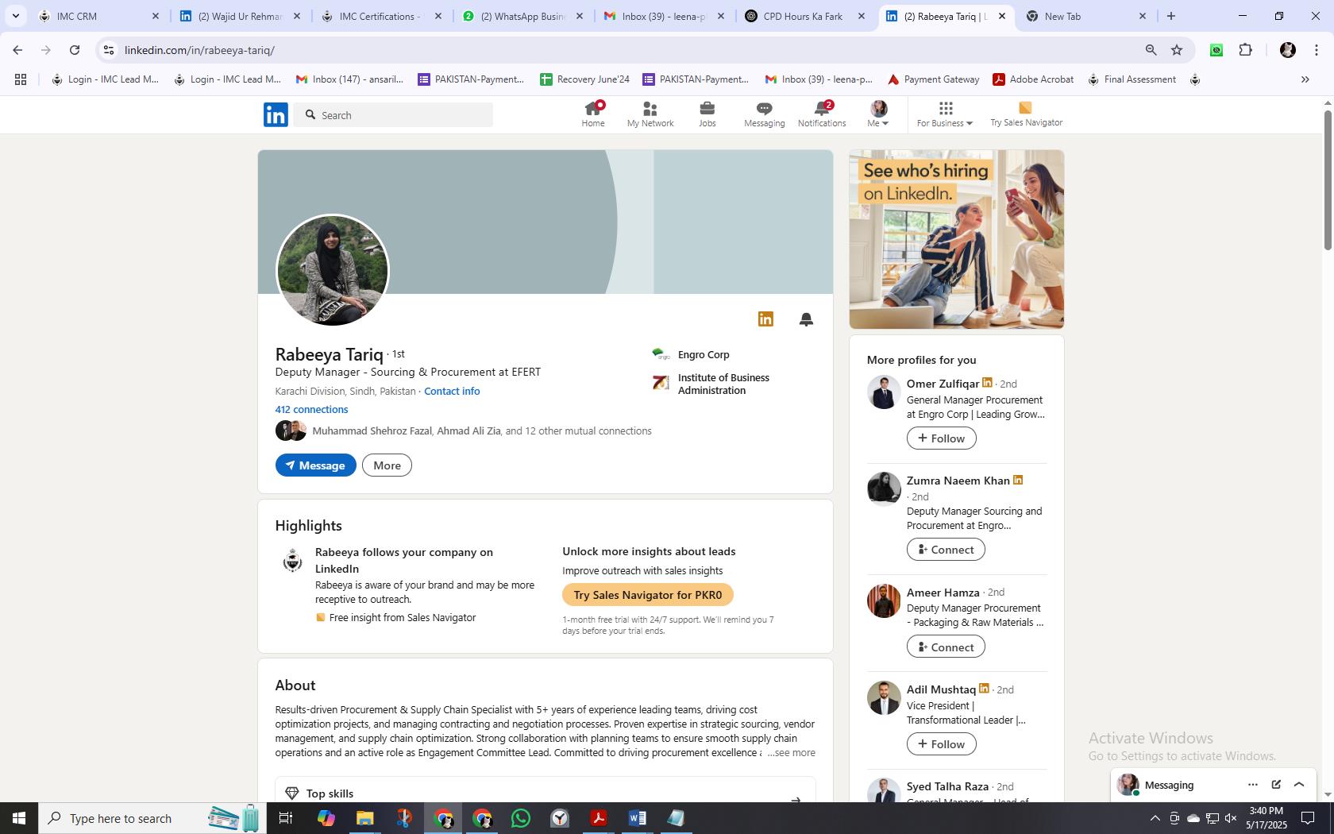Open See who's hiring advertisement
The width and height of the screenshot is (1334, 834).
pos(956,239)
